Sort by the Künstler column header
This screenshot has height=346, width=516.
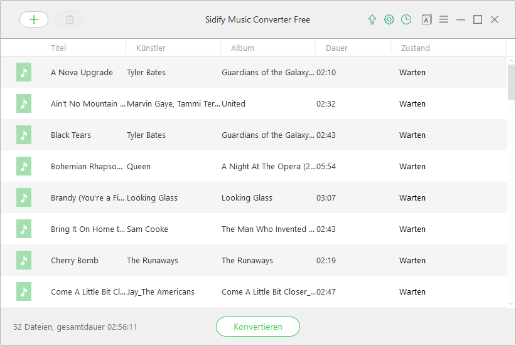pos(151,48)
